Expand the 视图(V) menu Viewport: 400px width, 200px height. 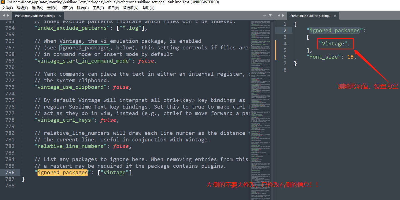click(67, 8)
